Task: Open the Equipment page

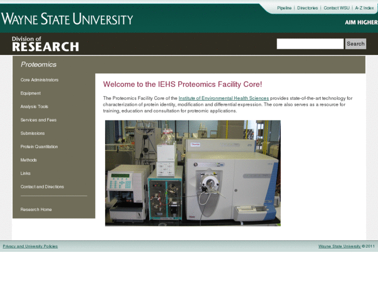Action: (x=30, y=93)
